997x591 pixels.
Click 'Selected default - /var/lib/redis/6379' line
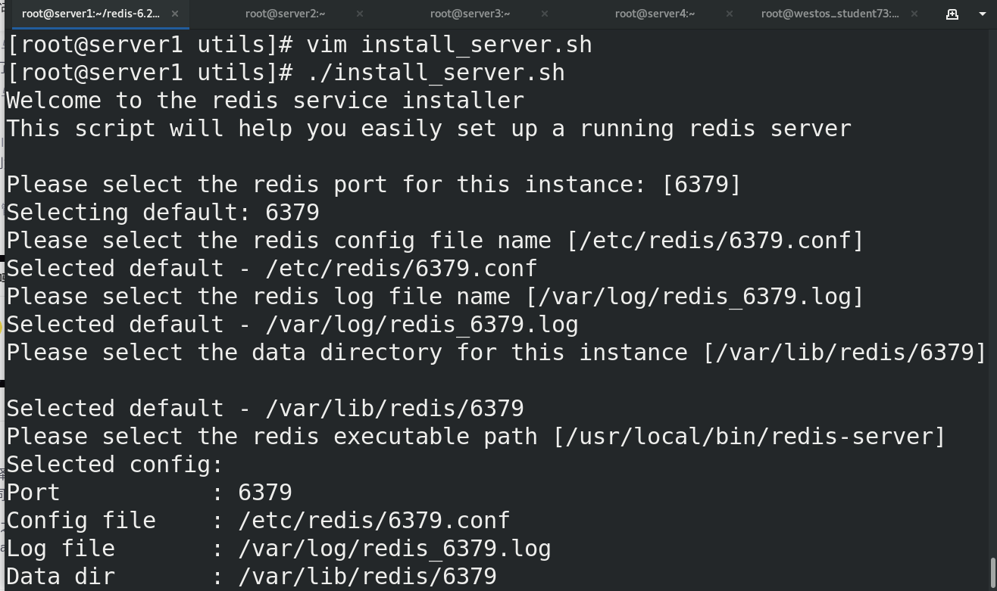tap(265, 409)
